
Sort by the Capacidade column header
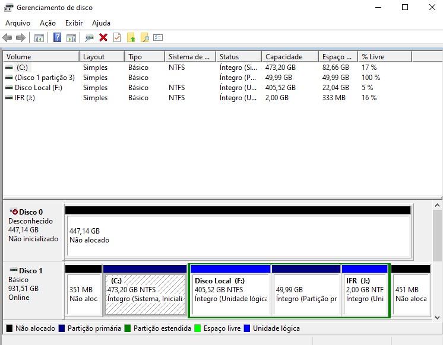pos(290,57)
